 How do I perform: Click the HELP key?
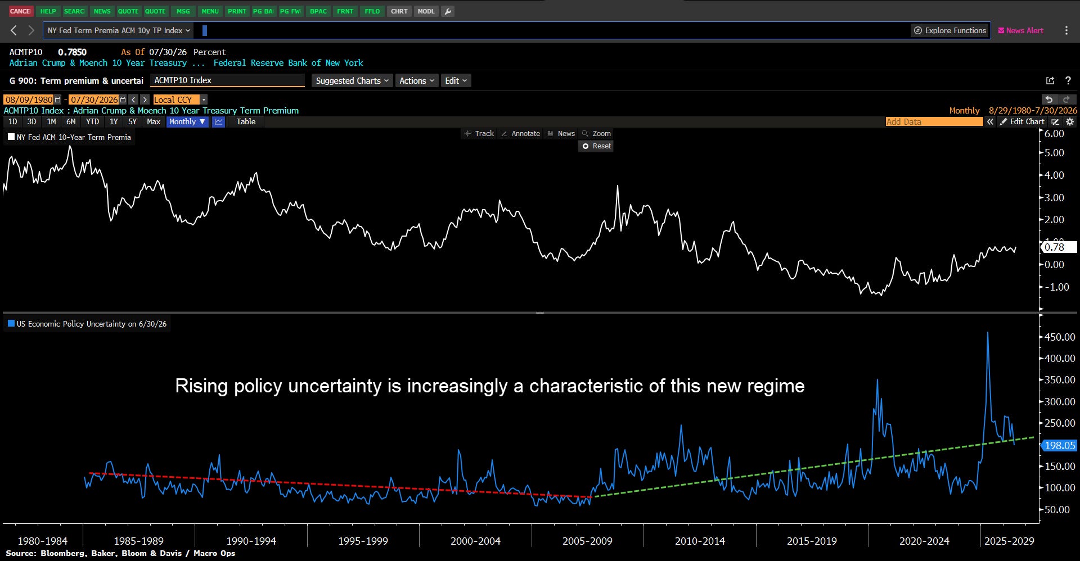tap(48, 11)
